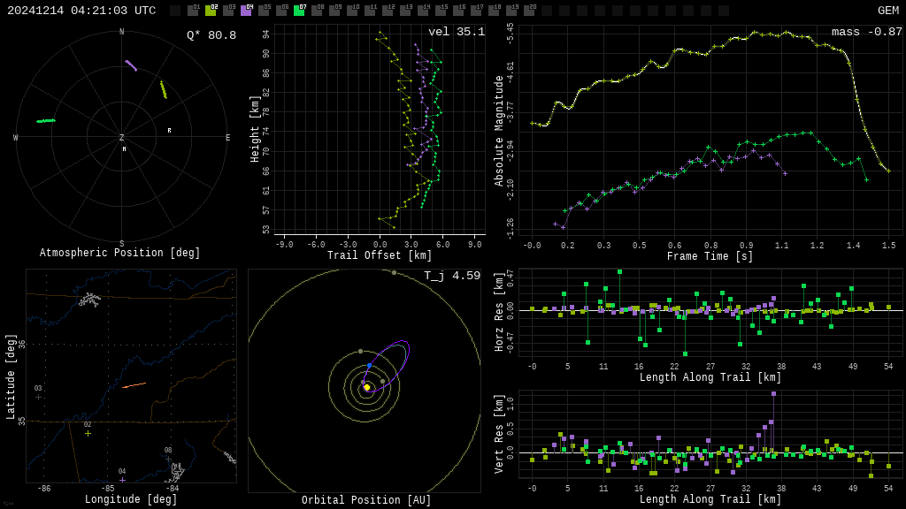906x509 pixels.
Task: Select station 04 purple cross on the map
Action: (122, 480)
